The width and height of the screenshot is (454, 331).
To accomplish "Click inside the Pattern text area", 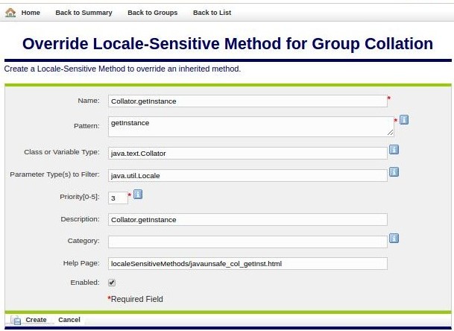I will tap(250, 126).
